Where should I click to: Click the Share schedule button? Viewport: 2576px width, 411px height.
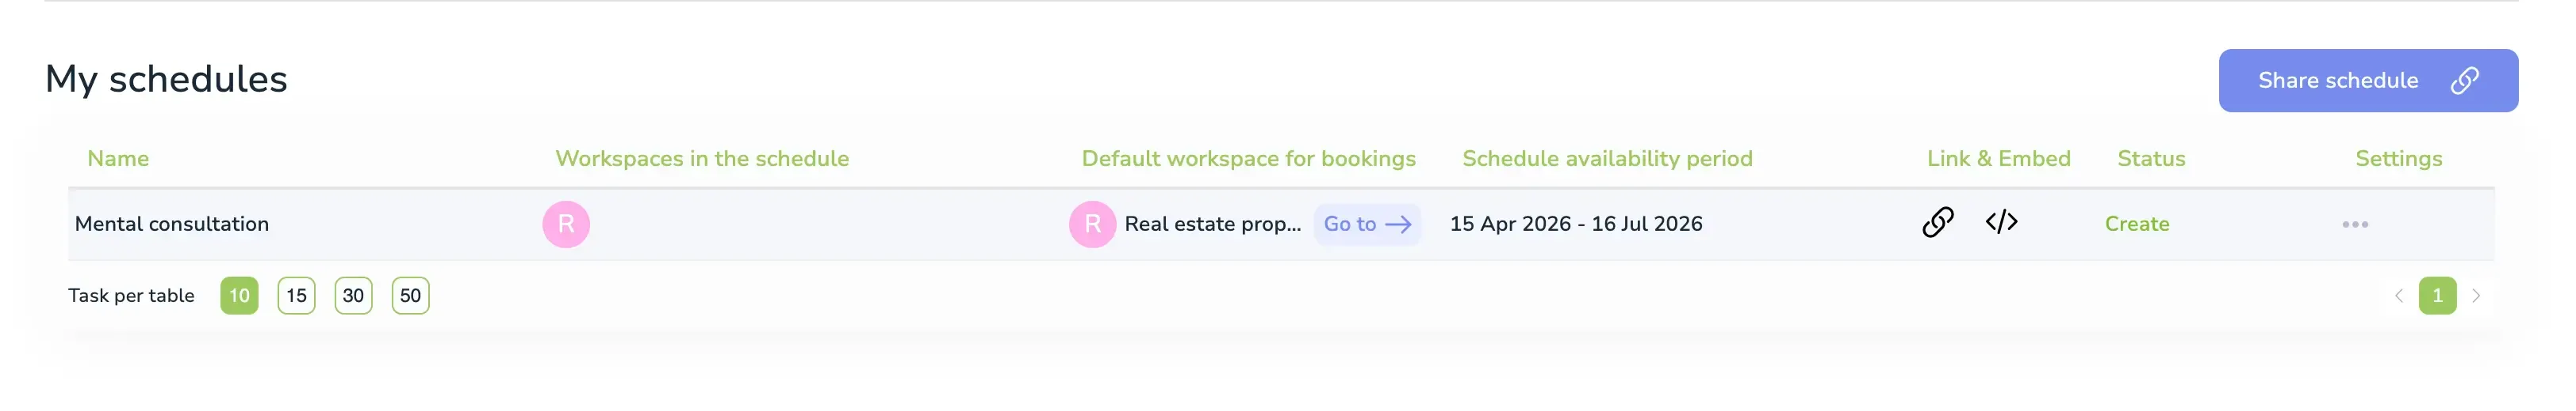(x=2367, y=81)
